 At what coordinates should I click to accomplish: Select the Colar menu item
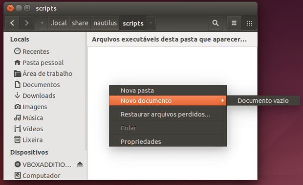tap(168, 128)
